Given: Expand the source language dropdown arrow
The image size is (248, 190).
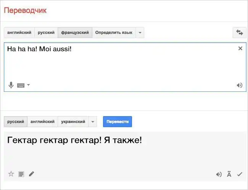Looking at the screenshot, I should pos(140,33).
